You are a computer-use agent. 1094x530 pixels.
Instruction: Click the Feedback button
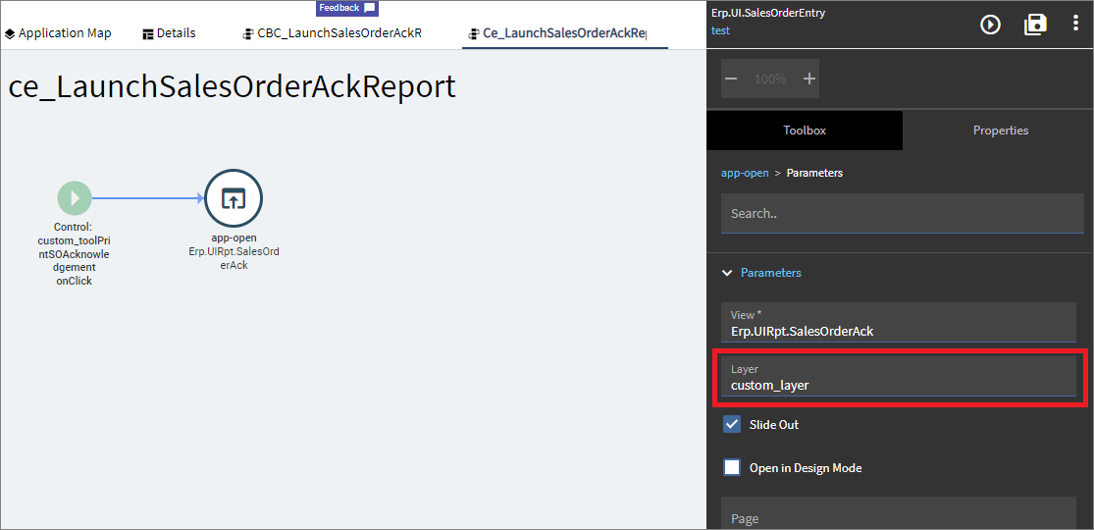(347, 8)
